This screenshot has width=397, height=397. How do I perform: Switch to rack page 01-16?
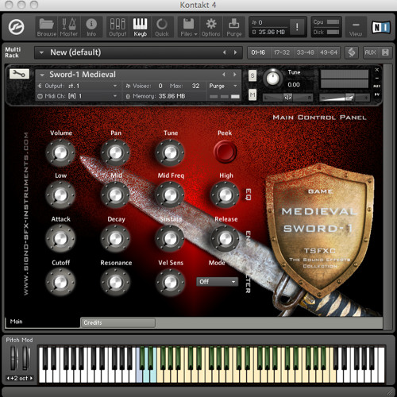(x=258, y=52)
